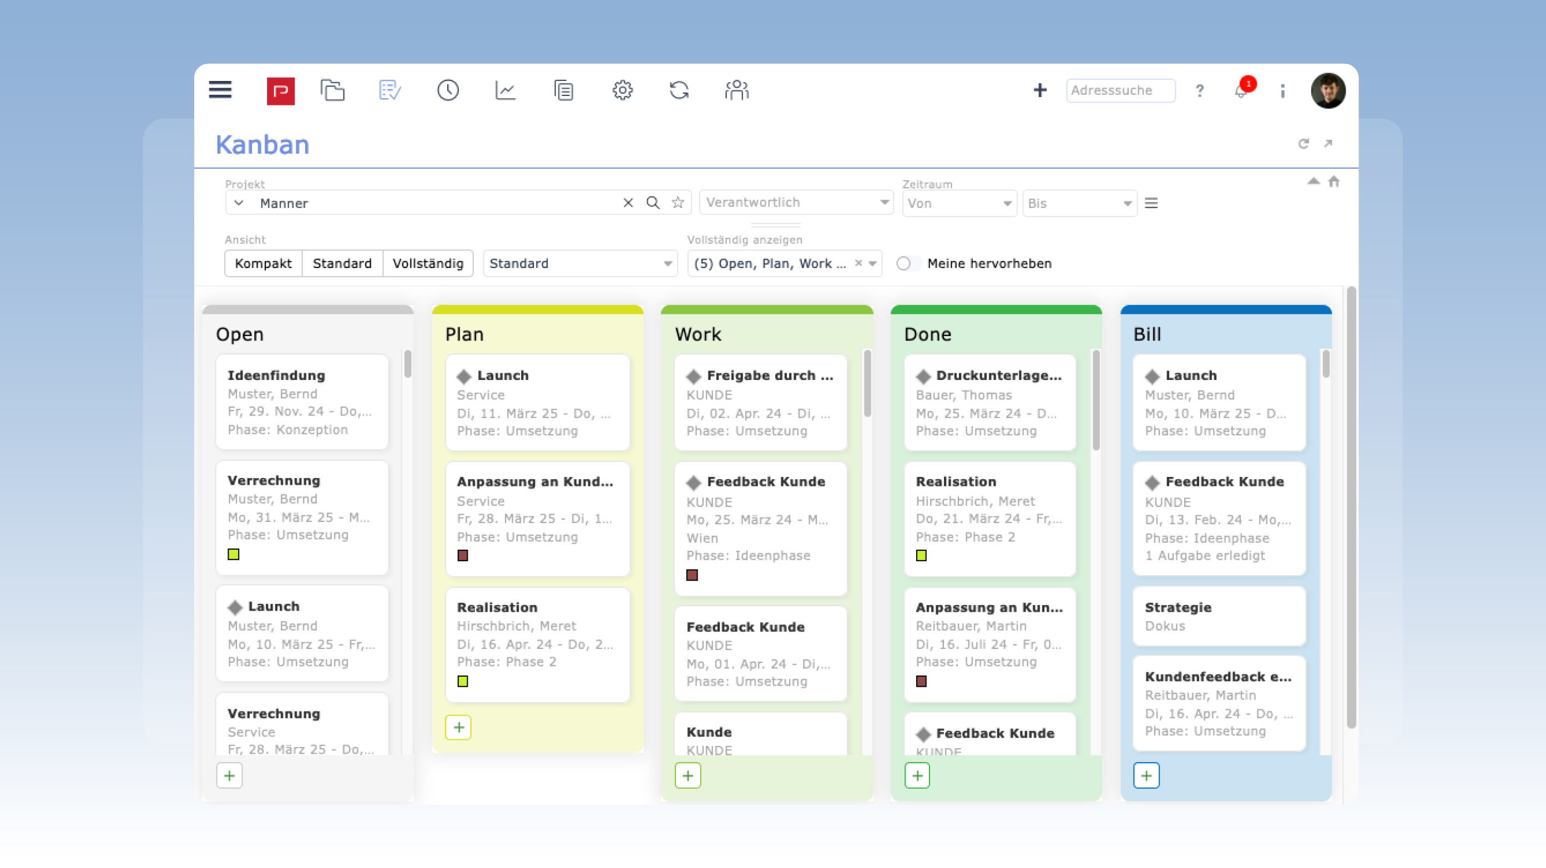Open the notification bell
Image resolution: width=1546 pixels, height=868 pixels.
tap(1240, 90)
